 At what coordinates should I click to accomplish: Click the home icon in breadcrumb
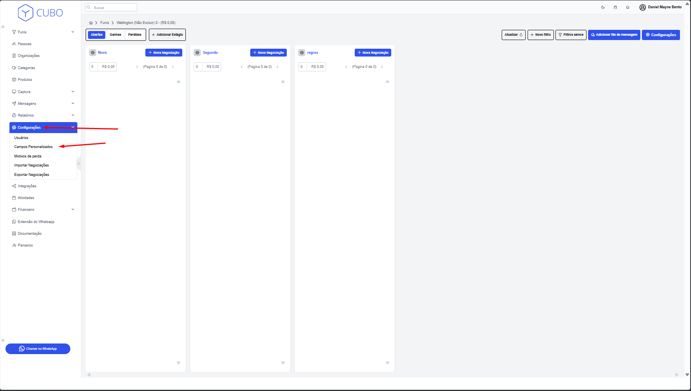[91, 23]
